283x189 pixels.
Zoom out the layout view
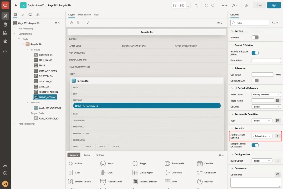(72, 23)
